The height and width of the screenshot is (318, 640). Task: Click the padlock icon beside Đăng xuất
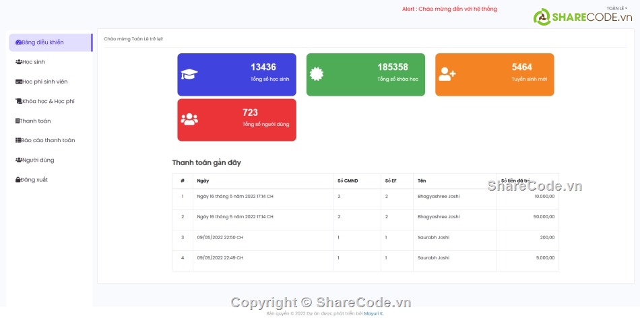pos(18,180)
